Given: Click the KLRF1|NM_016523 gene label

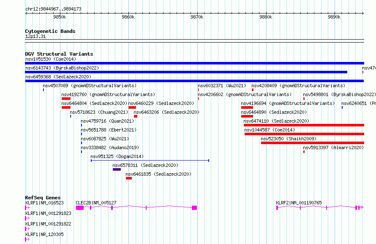Looking at the screenshot, I should pyautogui.click(x=45, y=203).
